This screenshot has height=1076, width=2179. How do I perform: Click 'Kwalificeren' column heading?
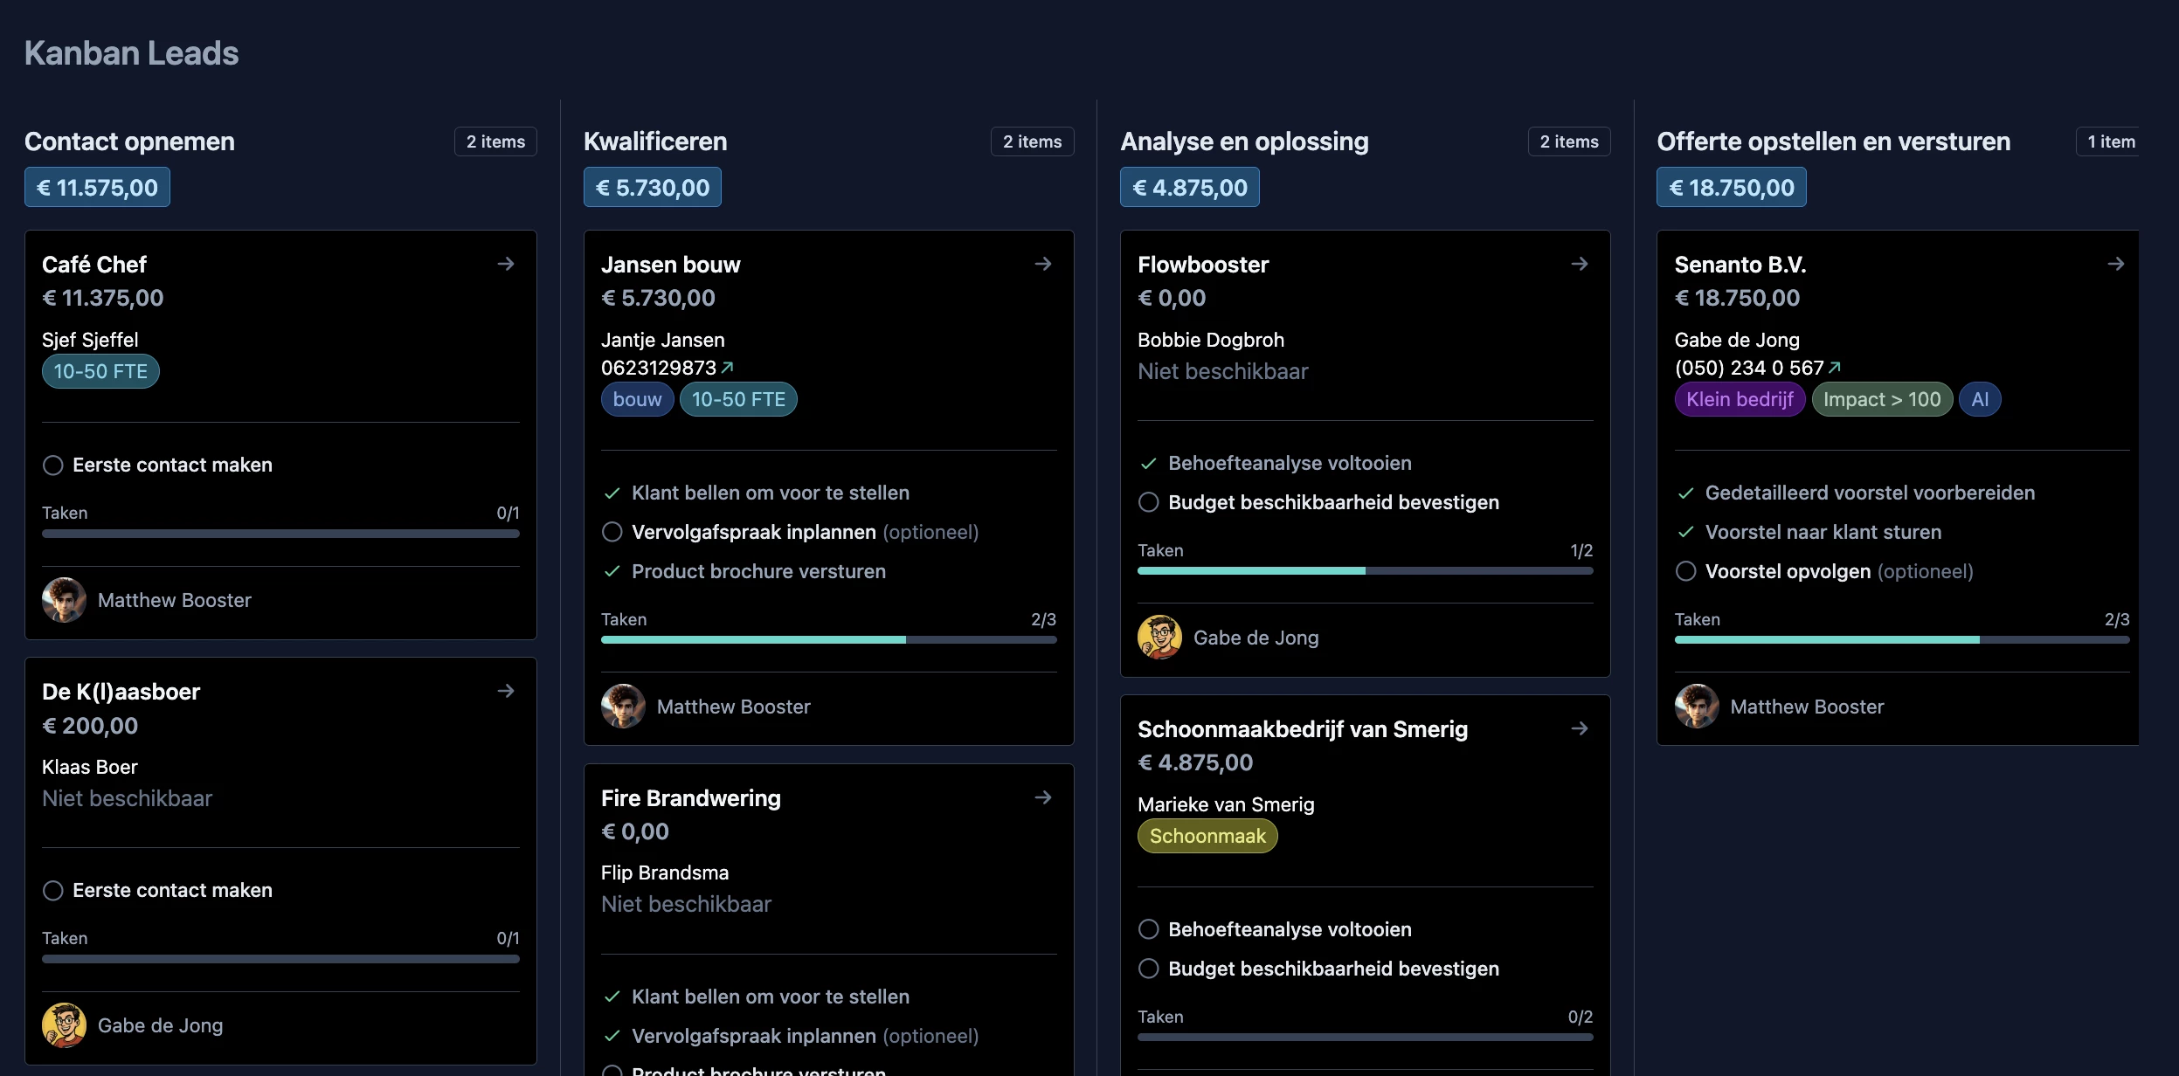655,141
